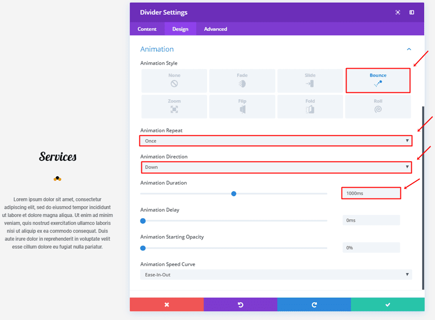The image size is (435, 320).
Task: Open the Animation Repeat dropdown
Action: (276, 141)
